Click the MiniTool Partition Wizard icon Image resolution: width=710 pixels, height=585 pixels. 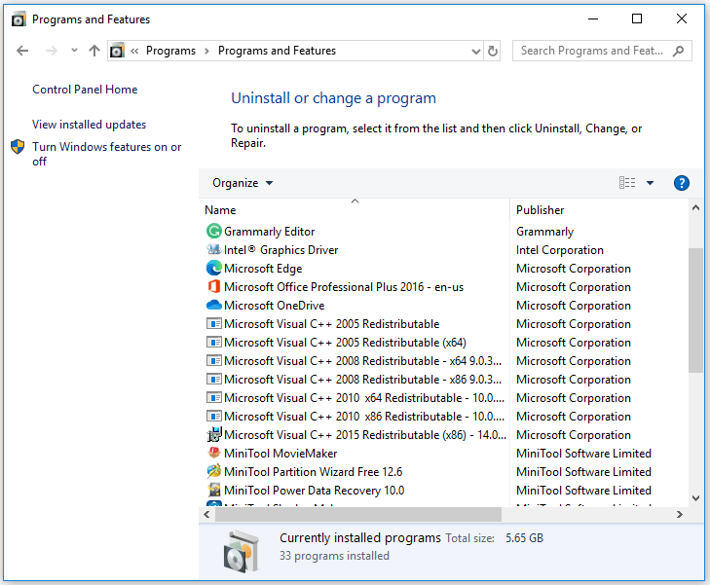(213, 471)
